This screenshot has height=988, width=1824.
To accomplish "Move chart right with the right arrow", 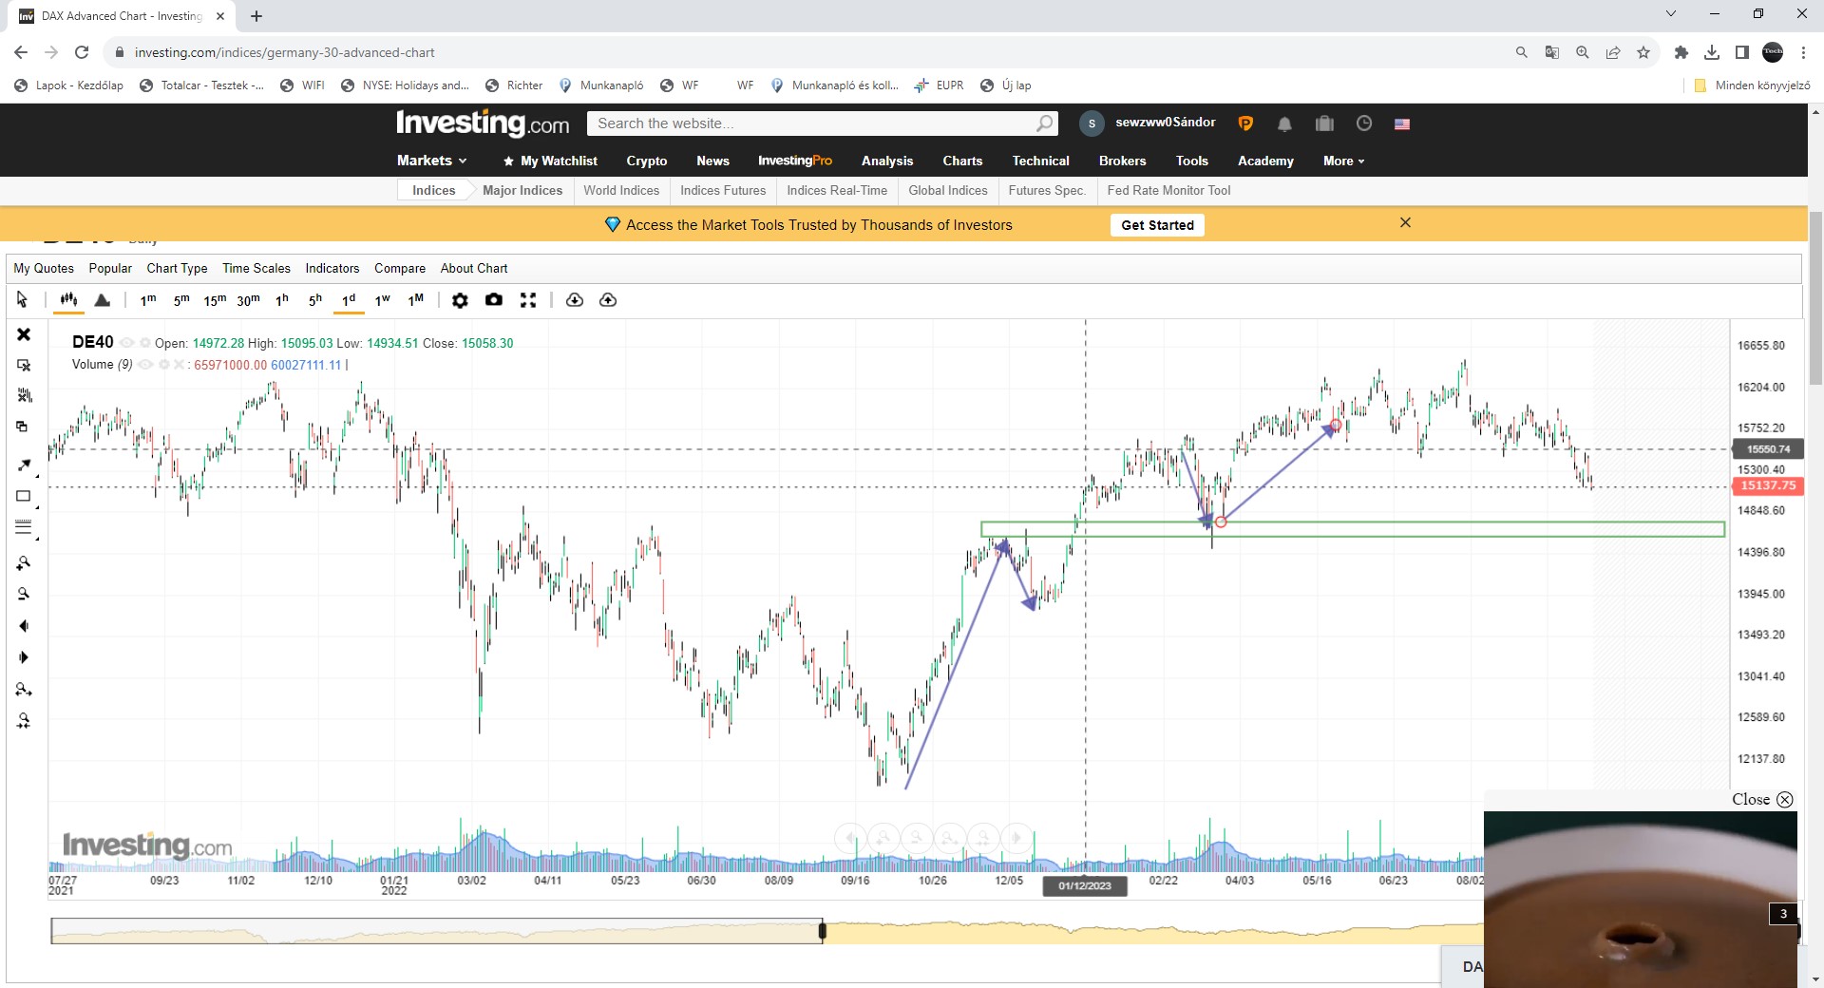I will [24, 657].
